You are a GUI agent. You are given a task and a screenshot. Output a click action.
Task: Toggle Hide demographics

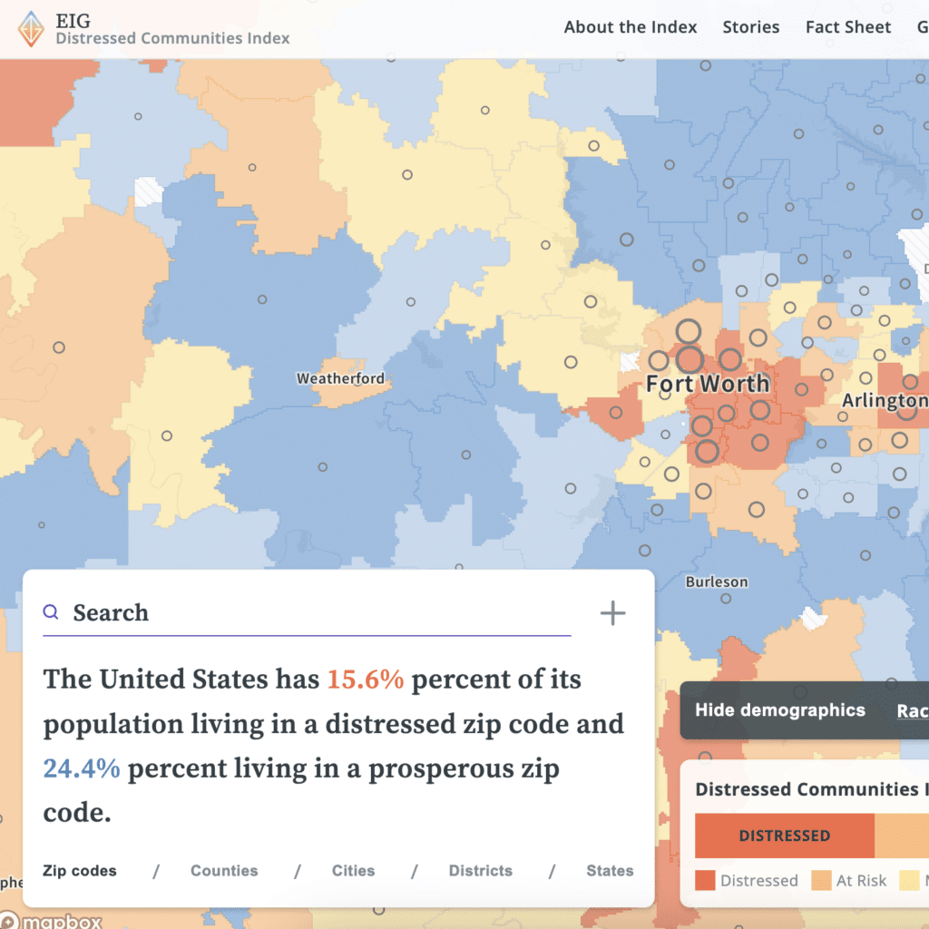click(781, 710)
